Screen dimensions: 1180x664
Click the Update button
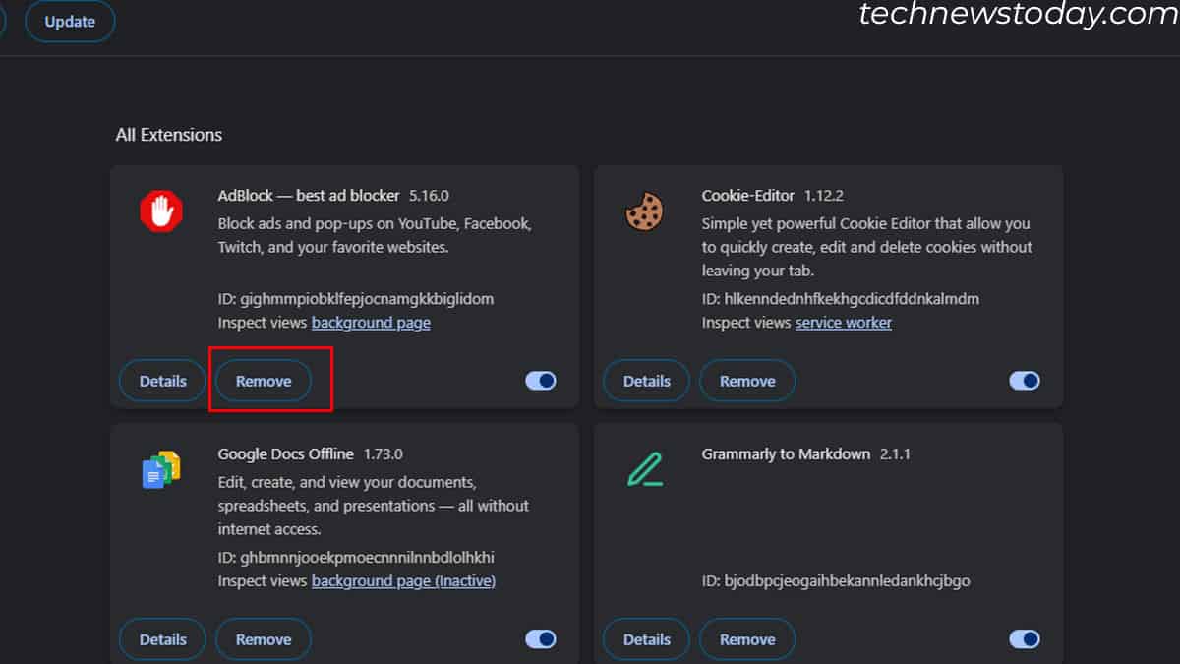click(69, 21)
